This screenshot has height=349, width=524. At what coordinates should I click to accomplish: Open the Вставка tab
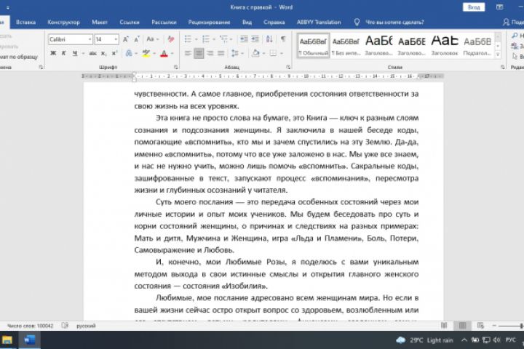point(25,22)
